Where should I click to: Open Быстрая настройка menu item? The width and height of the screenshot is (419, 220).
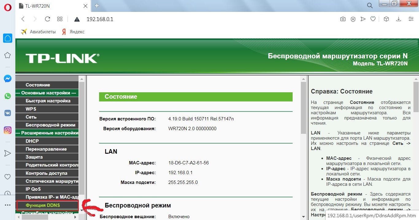[47, 101]
